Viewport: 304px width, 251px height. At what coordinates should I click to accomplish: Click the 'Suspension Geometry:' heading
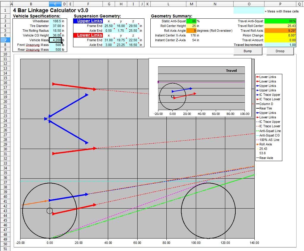tap(97, 16)
